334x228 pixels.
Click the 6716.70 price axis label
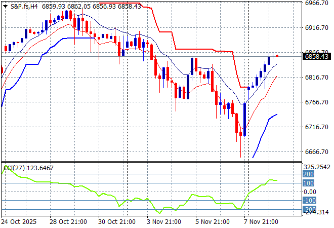(x=316, y=127)
